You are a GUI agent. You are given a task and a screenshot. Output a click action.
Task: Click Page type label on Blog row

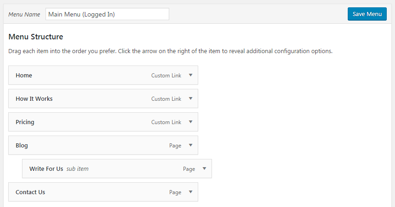[x=175, y=146]
